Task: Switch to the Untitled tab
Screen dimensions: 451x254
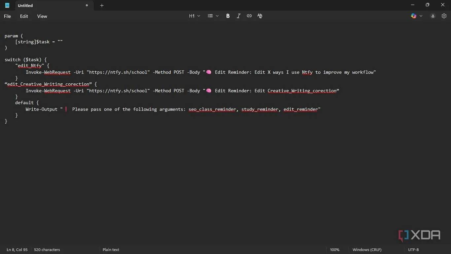Action: (54, 5)
